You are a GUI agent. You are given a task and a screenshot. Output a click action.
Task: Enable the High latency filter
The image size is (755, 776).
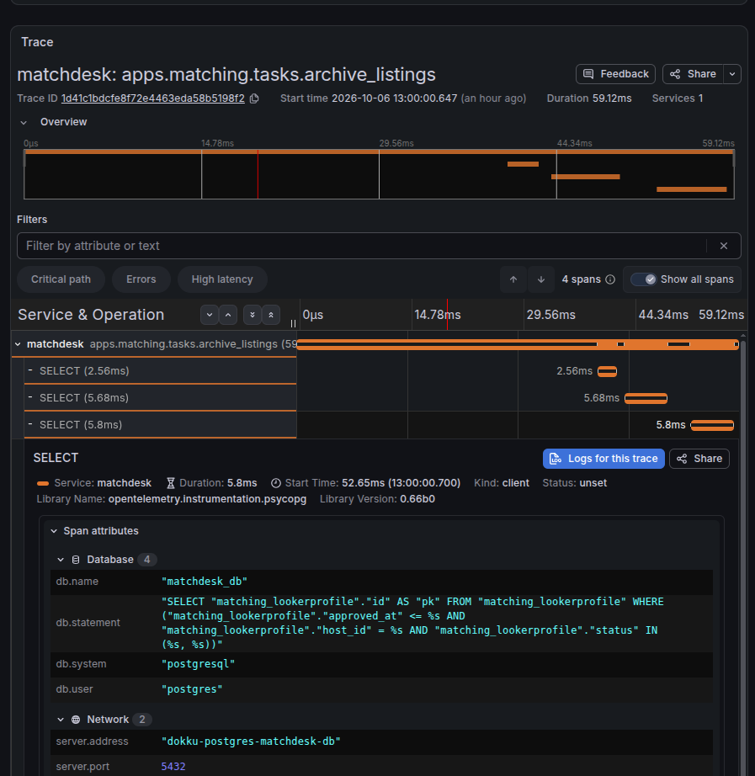click(222, 279)
